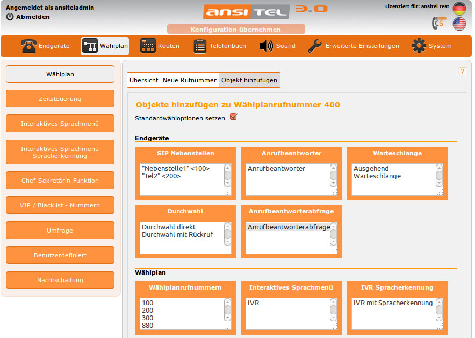Click the Abmelden power icon

coord(10,17)
